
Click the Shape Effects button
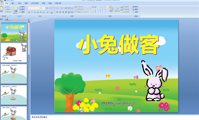coord(125,12)
